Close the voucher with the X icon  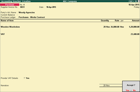click(x=138, y=1)
